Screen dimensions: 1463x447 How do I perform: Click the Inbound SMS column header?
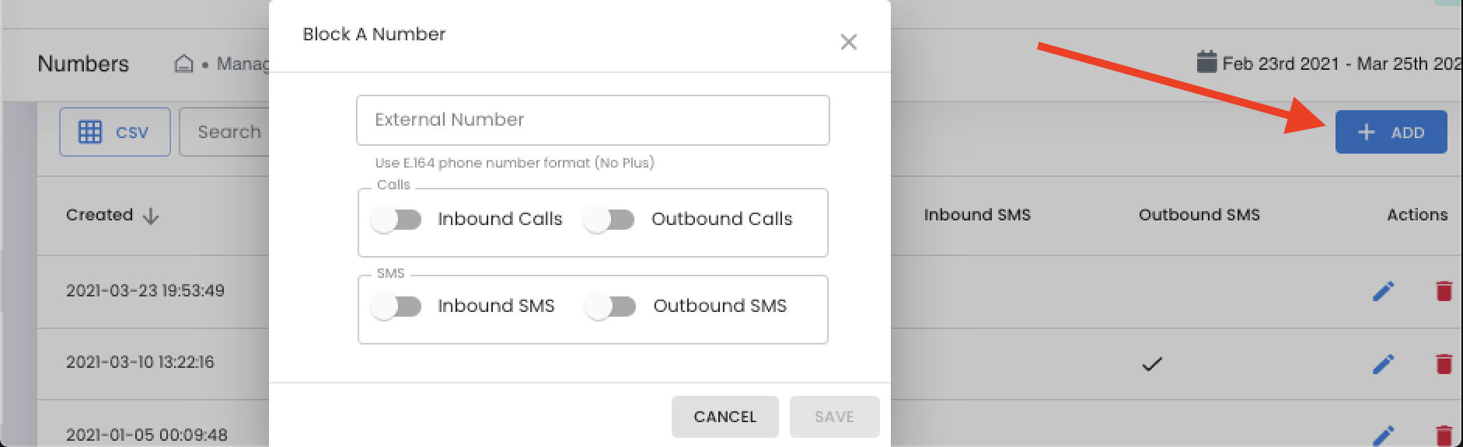(977, 215)
